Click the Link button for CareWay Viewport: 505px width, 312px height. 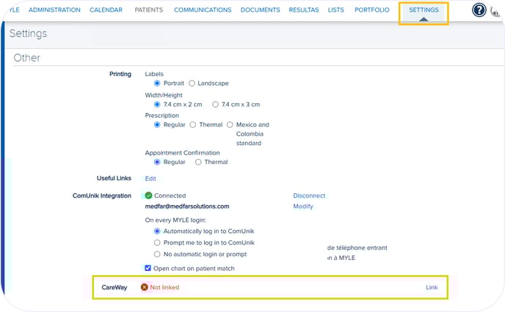pyautogui.click(x=432, y=287)
